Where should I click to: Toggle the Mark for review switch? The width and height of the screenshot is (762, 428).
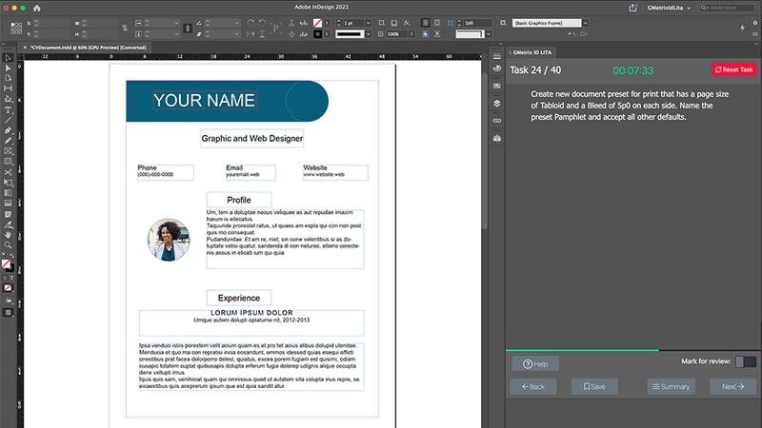(x=746, y=361)
